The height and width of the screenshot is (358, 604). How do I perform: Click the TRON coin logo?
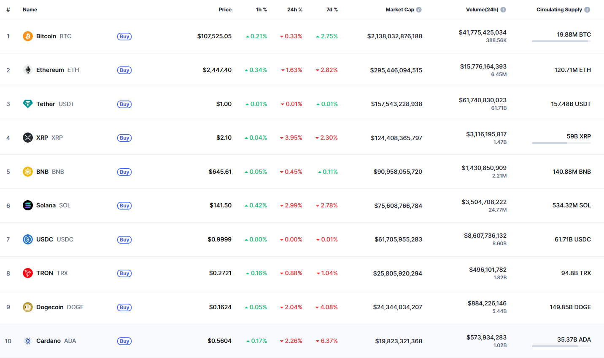coord(28,273)
